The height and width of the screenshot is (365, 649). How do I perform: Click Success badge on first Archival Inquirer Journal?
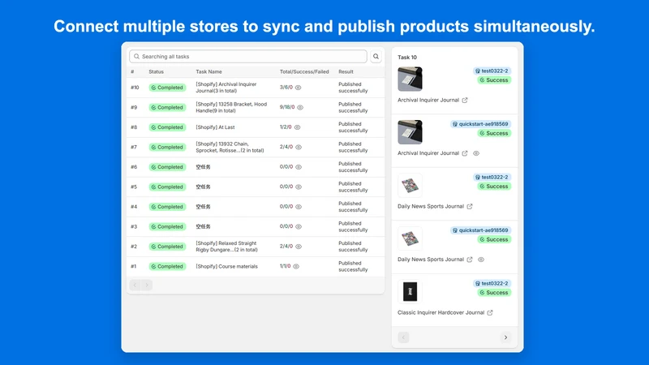[x=494, y=79]
